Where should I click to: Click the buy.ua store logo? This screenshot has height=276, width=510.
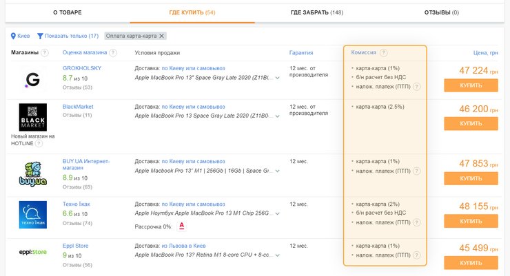pyautogui.click(x=32, y=173)
